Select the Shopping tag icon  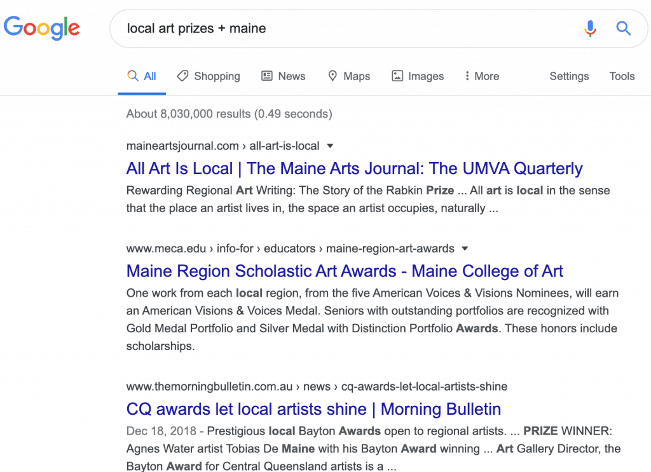click(182, 76)
